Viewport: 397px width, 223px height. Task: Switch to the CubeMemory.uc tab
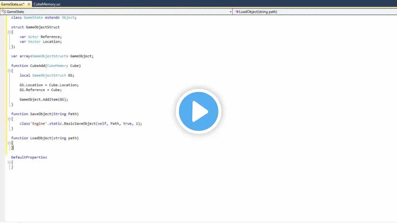click(x=47, y=4)
